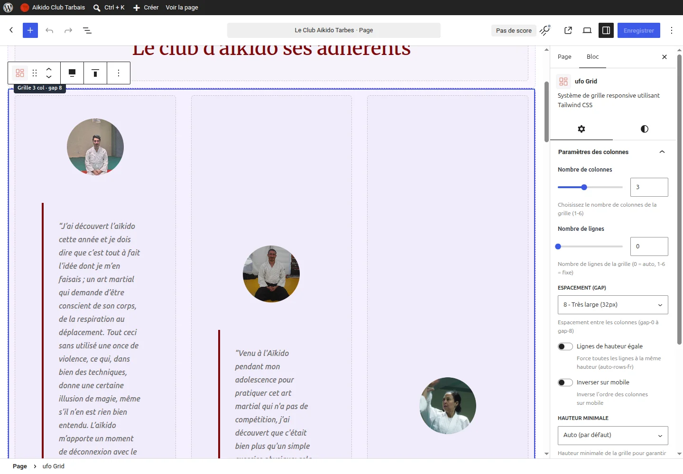This screenshot has width=683, height=474.
Task: Click the ufo Grid block type icon in toolbar
Action: [20, 73]
